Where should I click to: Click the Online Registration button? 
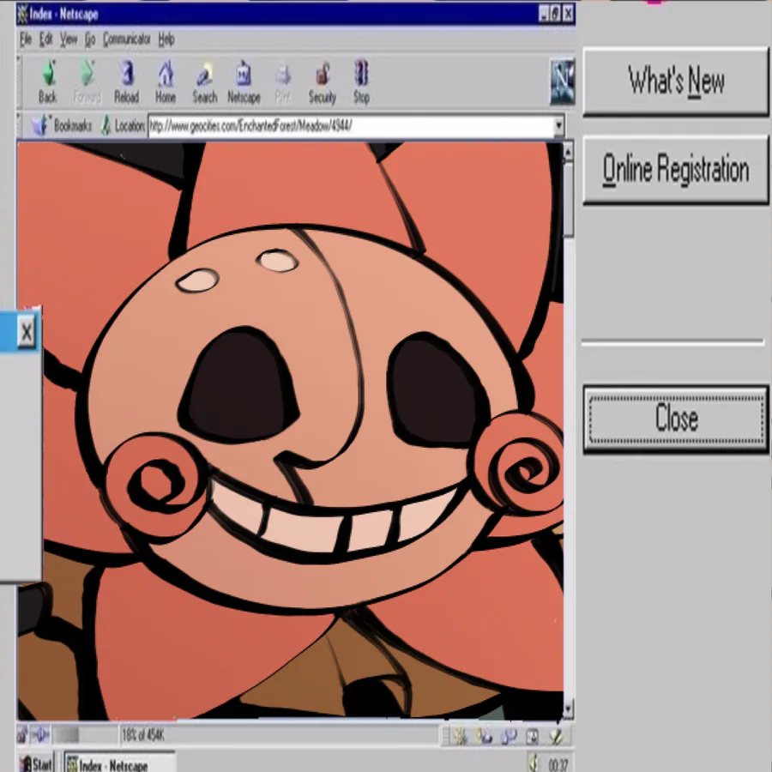click(676, 169)
